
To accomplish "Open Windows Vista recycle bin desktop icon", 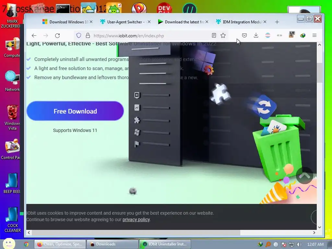I will click(12, 117).
